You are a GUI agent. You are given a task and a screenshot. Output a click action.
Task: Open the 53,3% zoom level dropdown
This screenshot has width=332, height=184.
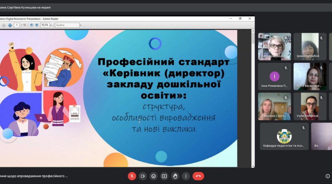tap(51, 25)
